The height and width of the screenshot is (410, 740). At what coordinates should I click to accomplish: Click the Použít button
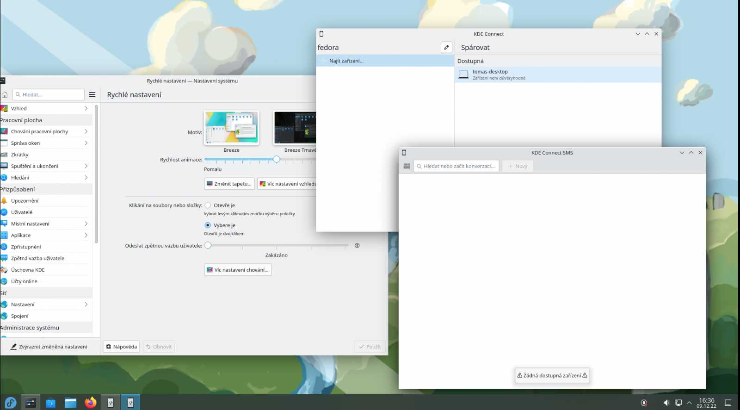coord(370,347)
